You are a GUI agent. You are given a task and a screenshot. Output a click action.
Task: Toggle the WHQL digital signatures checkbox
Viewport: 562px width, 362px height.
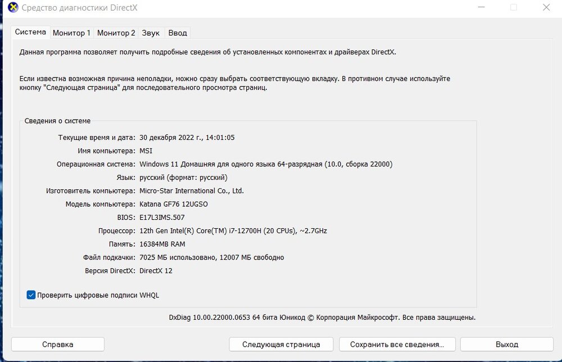[31, 295]
